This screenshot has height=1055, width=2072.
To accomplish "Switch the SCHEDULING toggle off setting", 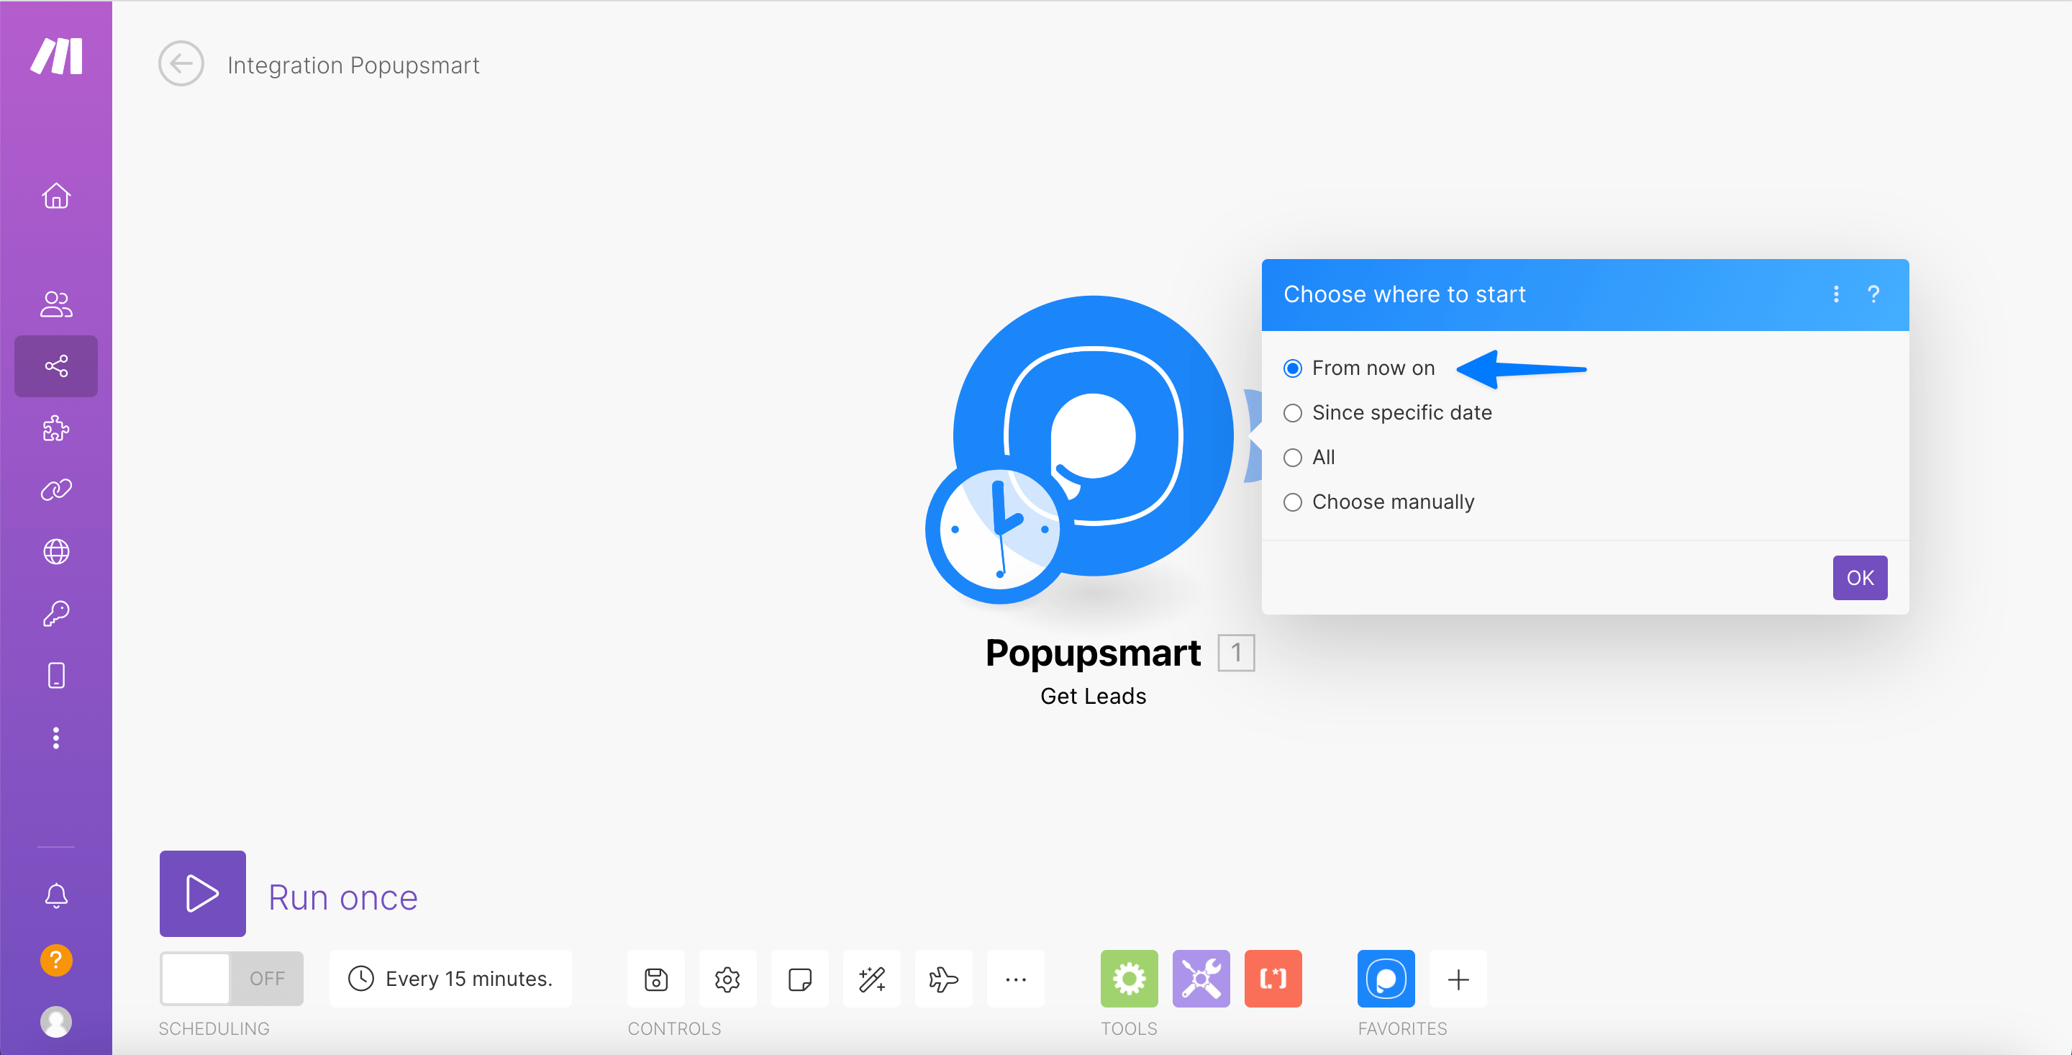I will (231, 979).
